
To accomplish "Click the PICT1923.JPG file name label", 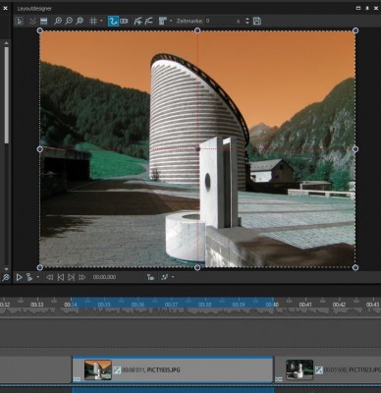I will point(364,370).
